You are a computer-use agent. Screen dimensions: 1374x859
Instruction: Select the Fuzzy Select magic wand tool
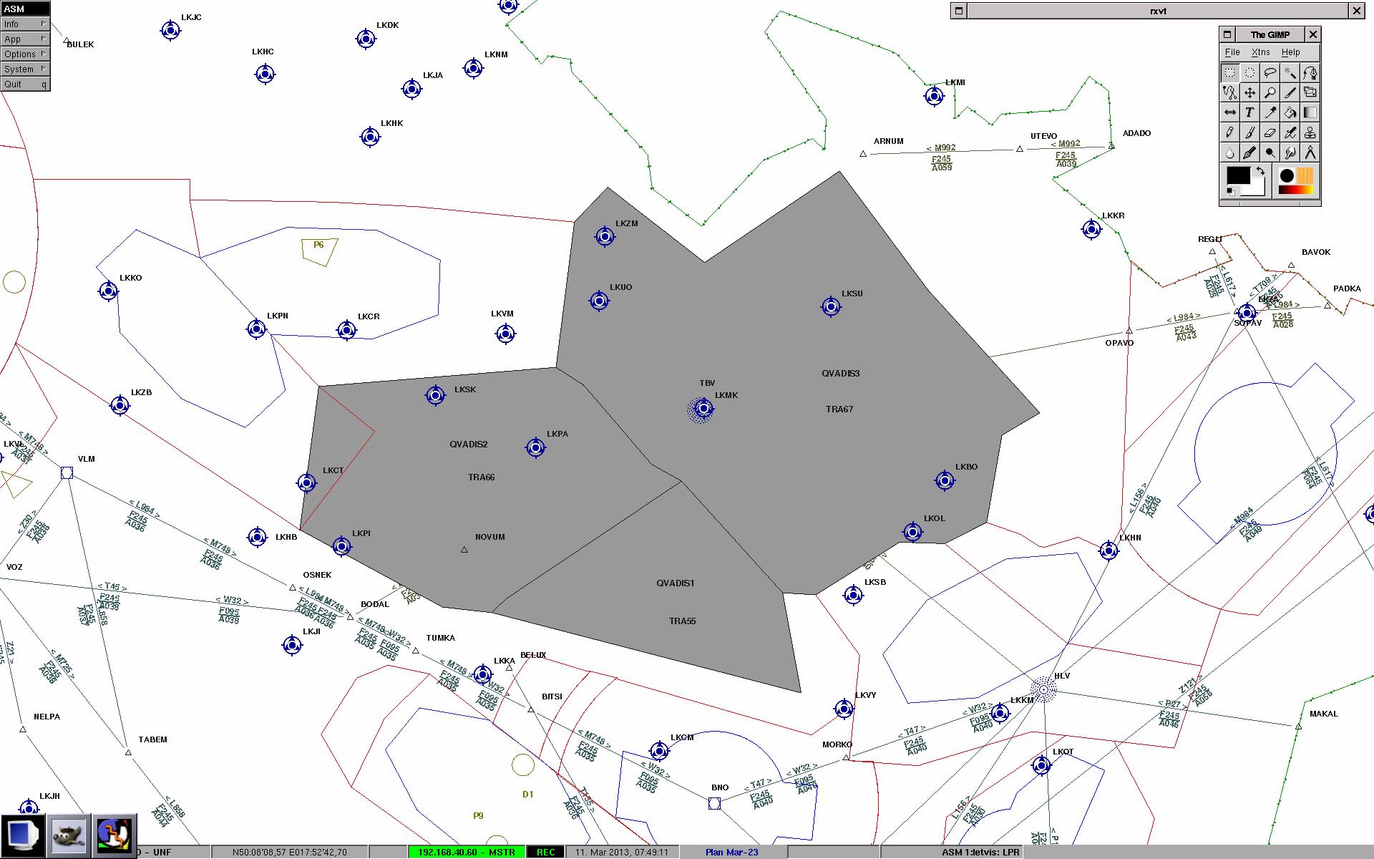pos(1290,72)
